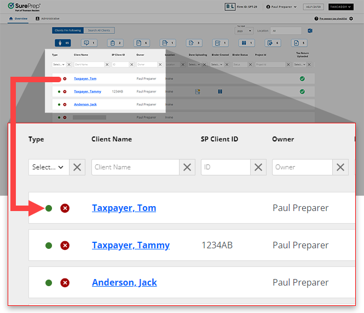Click the Location field showing All
This screenshot has width=364, height=313.
(286, 31)
